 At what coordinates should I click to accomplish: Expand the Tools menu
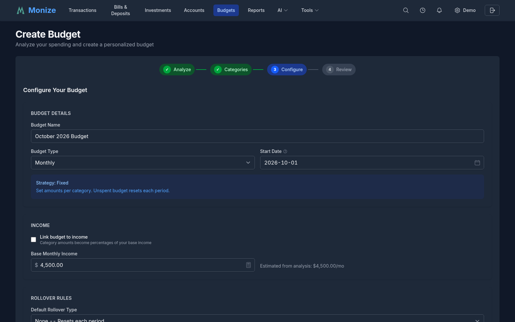click(x=310, y=10)
